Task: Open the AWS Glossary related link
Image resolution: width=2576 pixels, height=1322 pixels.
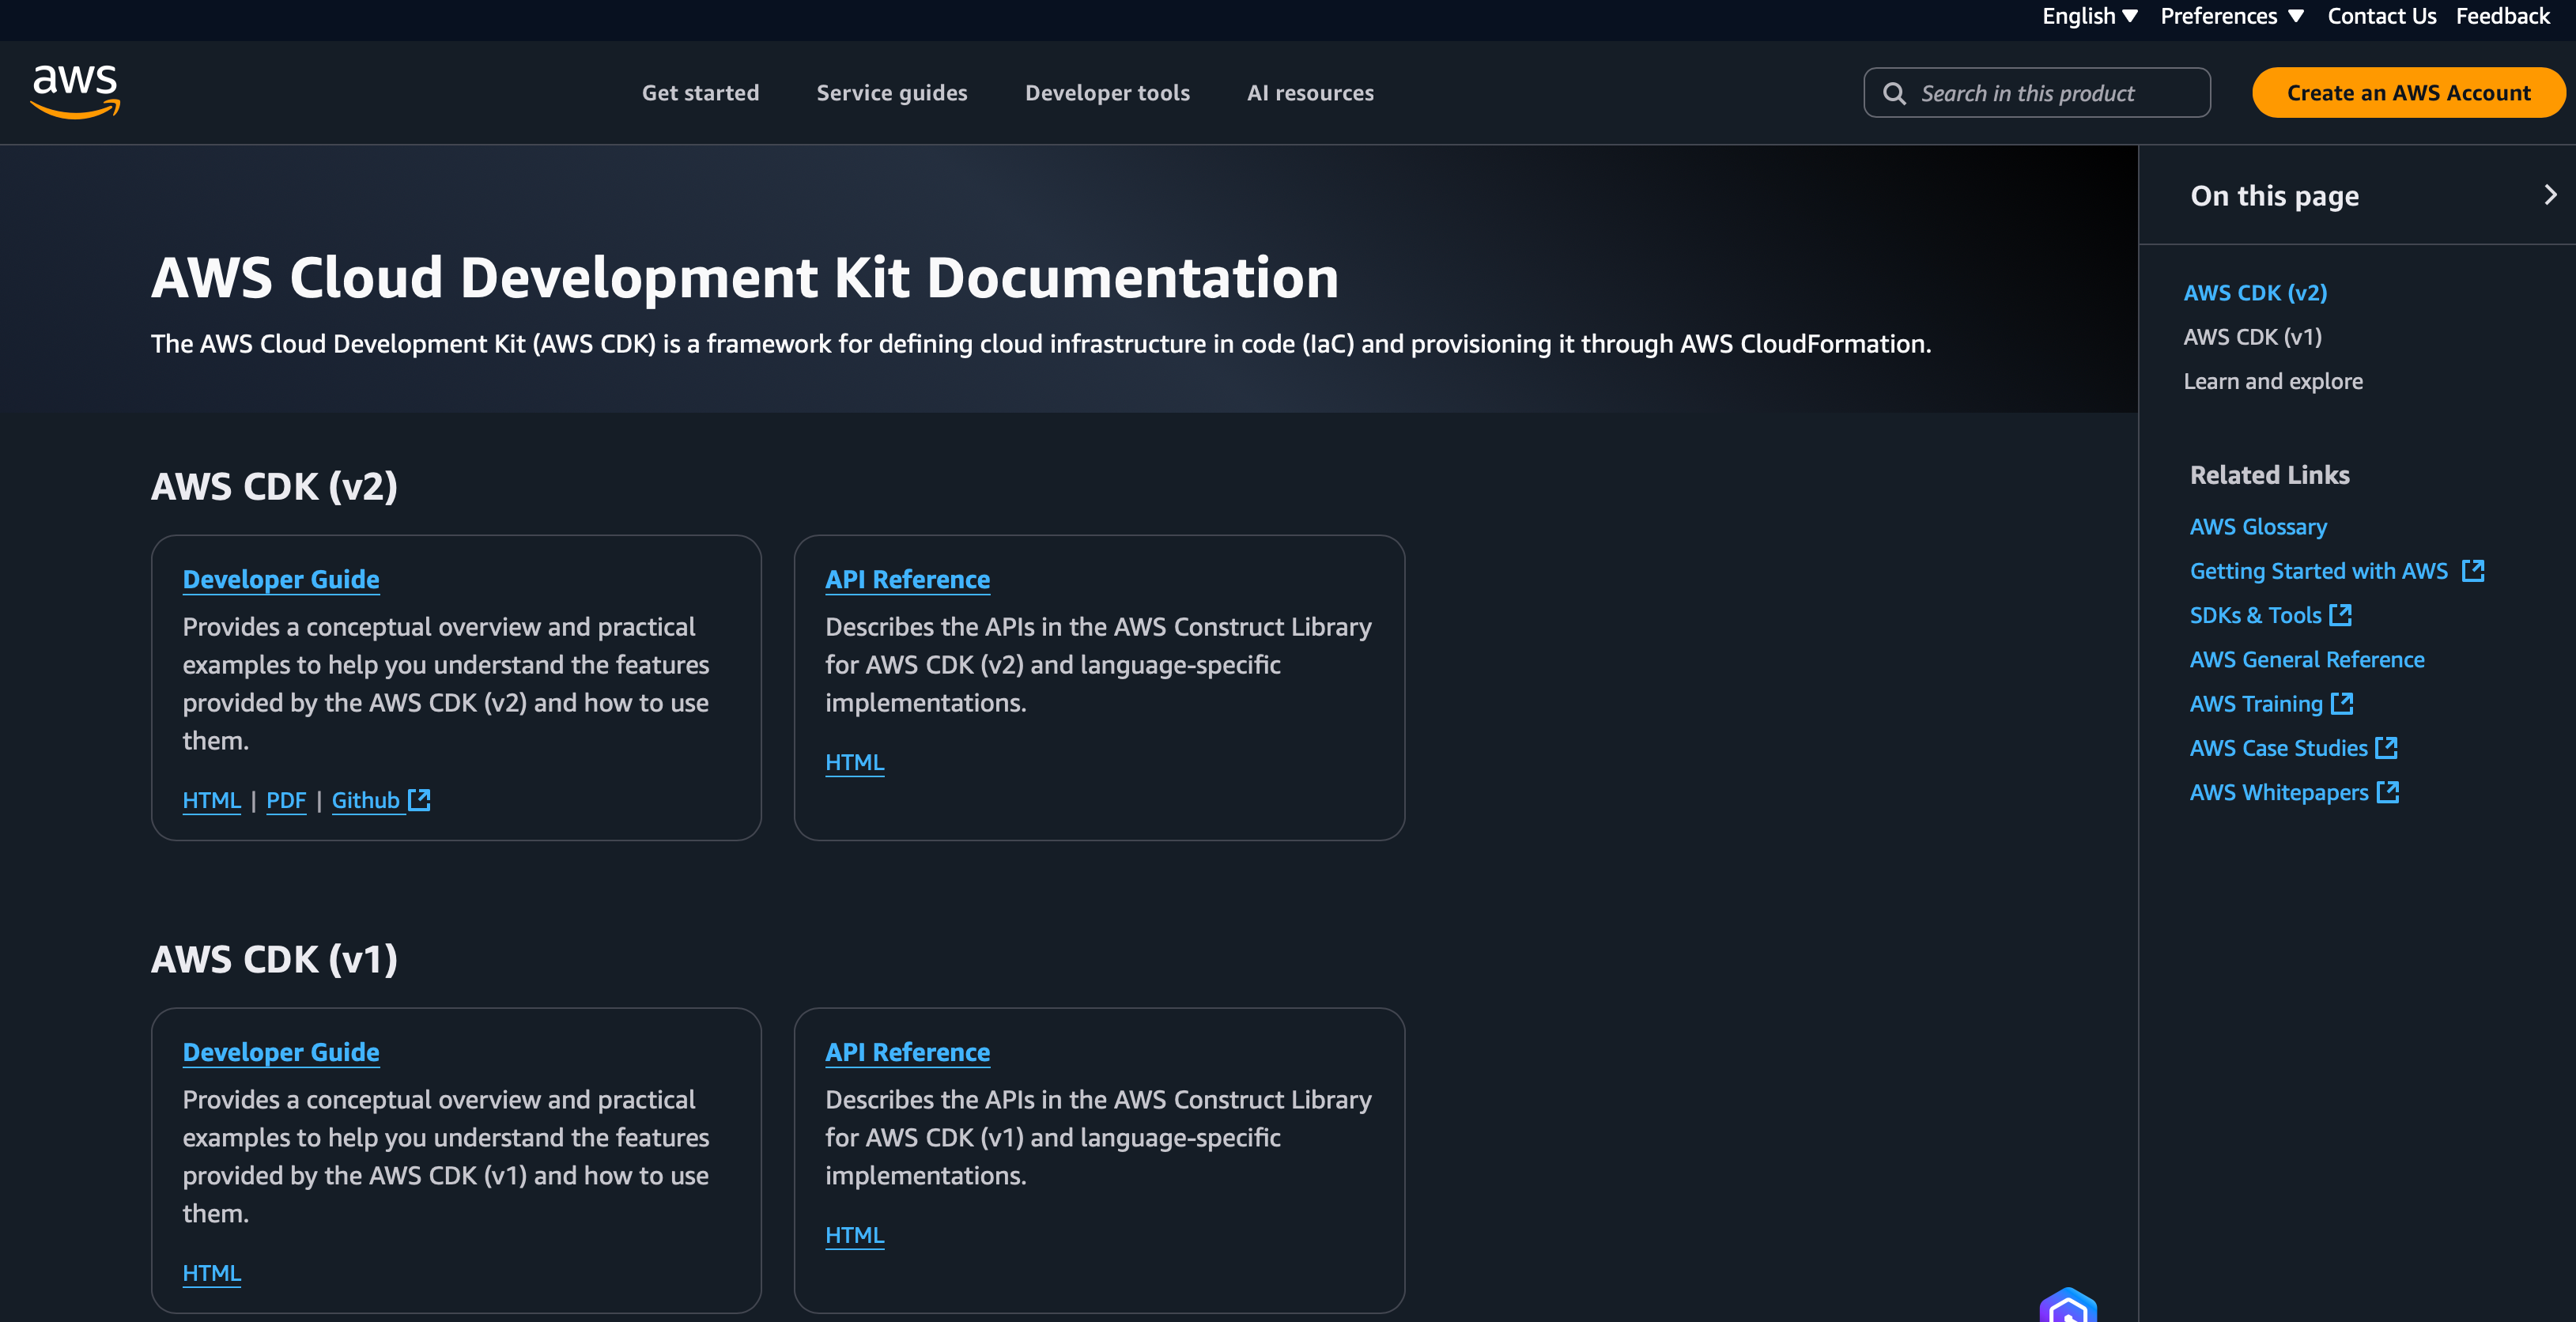Action: (2258, 527)
